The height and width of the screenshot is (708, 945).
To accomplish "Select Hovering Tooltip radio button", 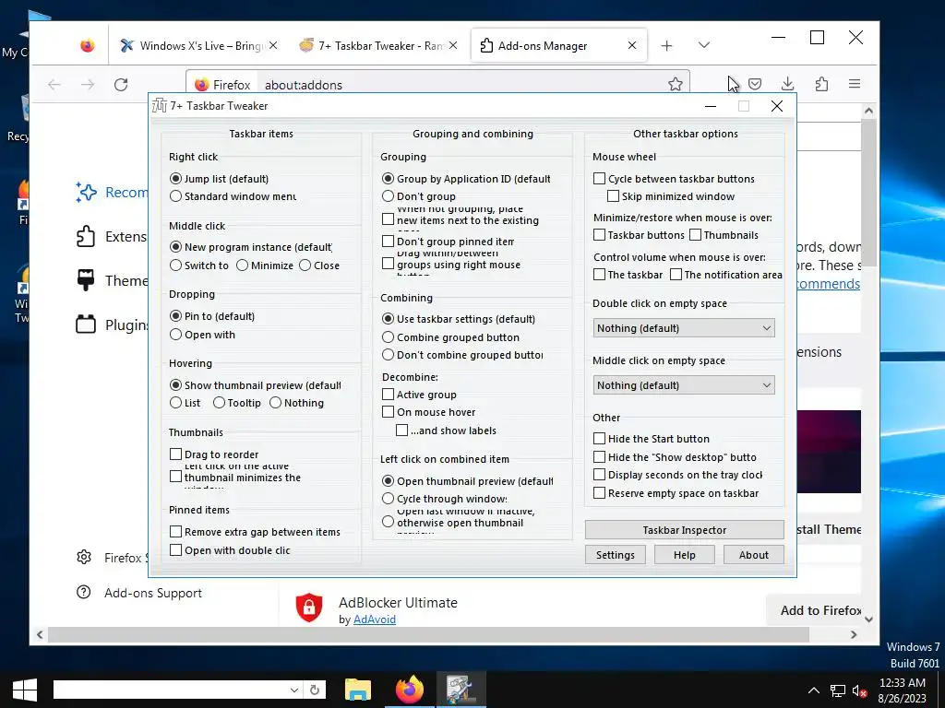I will coord(219,403).
